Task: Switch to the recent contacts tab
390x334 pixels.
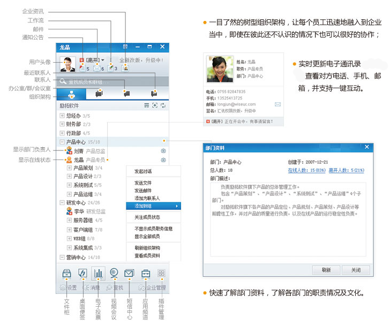Action: pos(154,94)
